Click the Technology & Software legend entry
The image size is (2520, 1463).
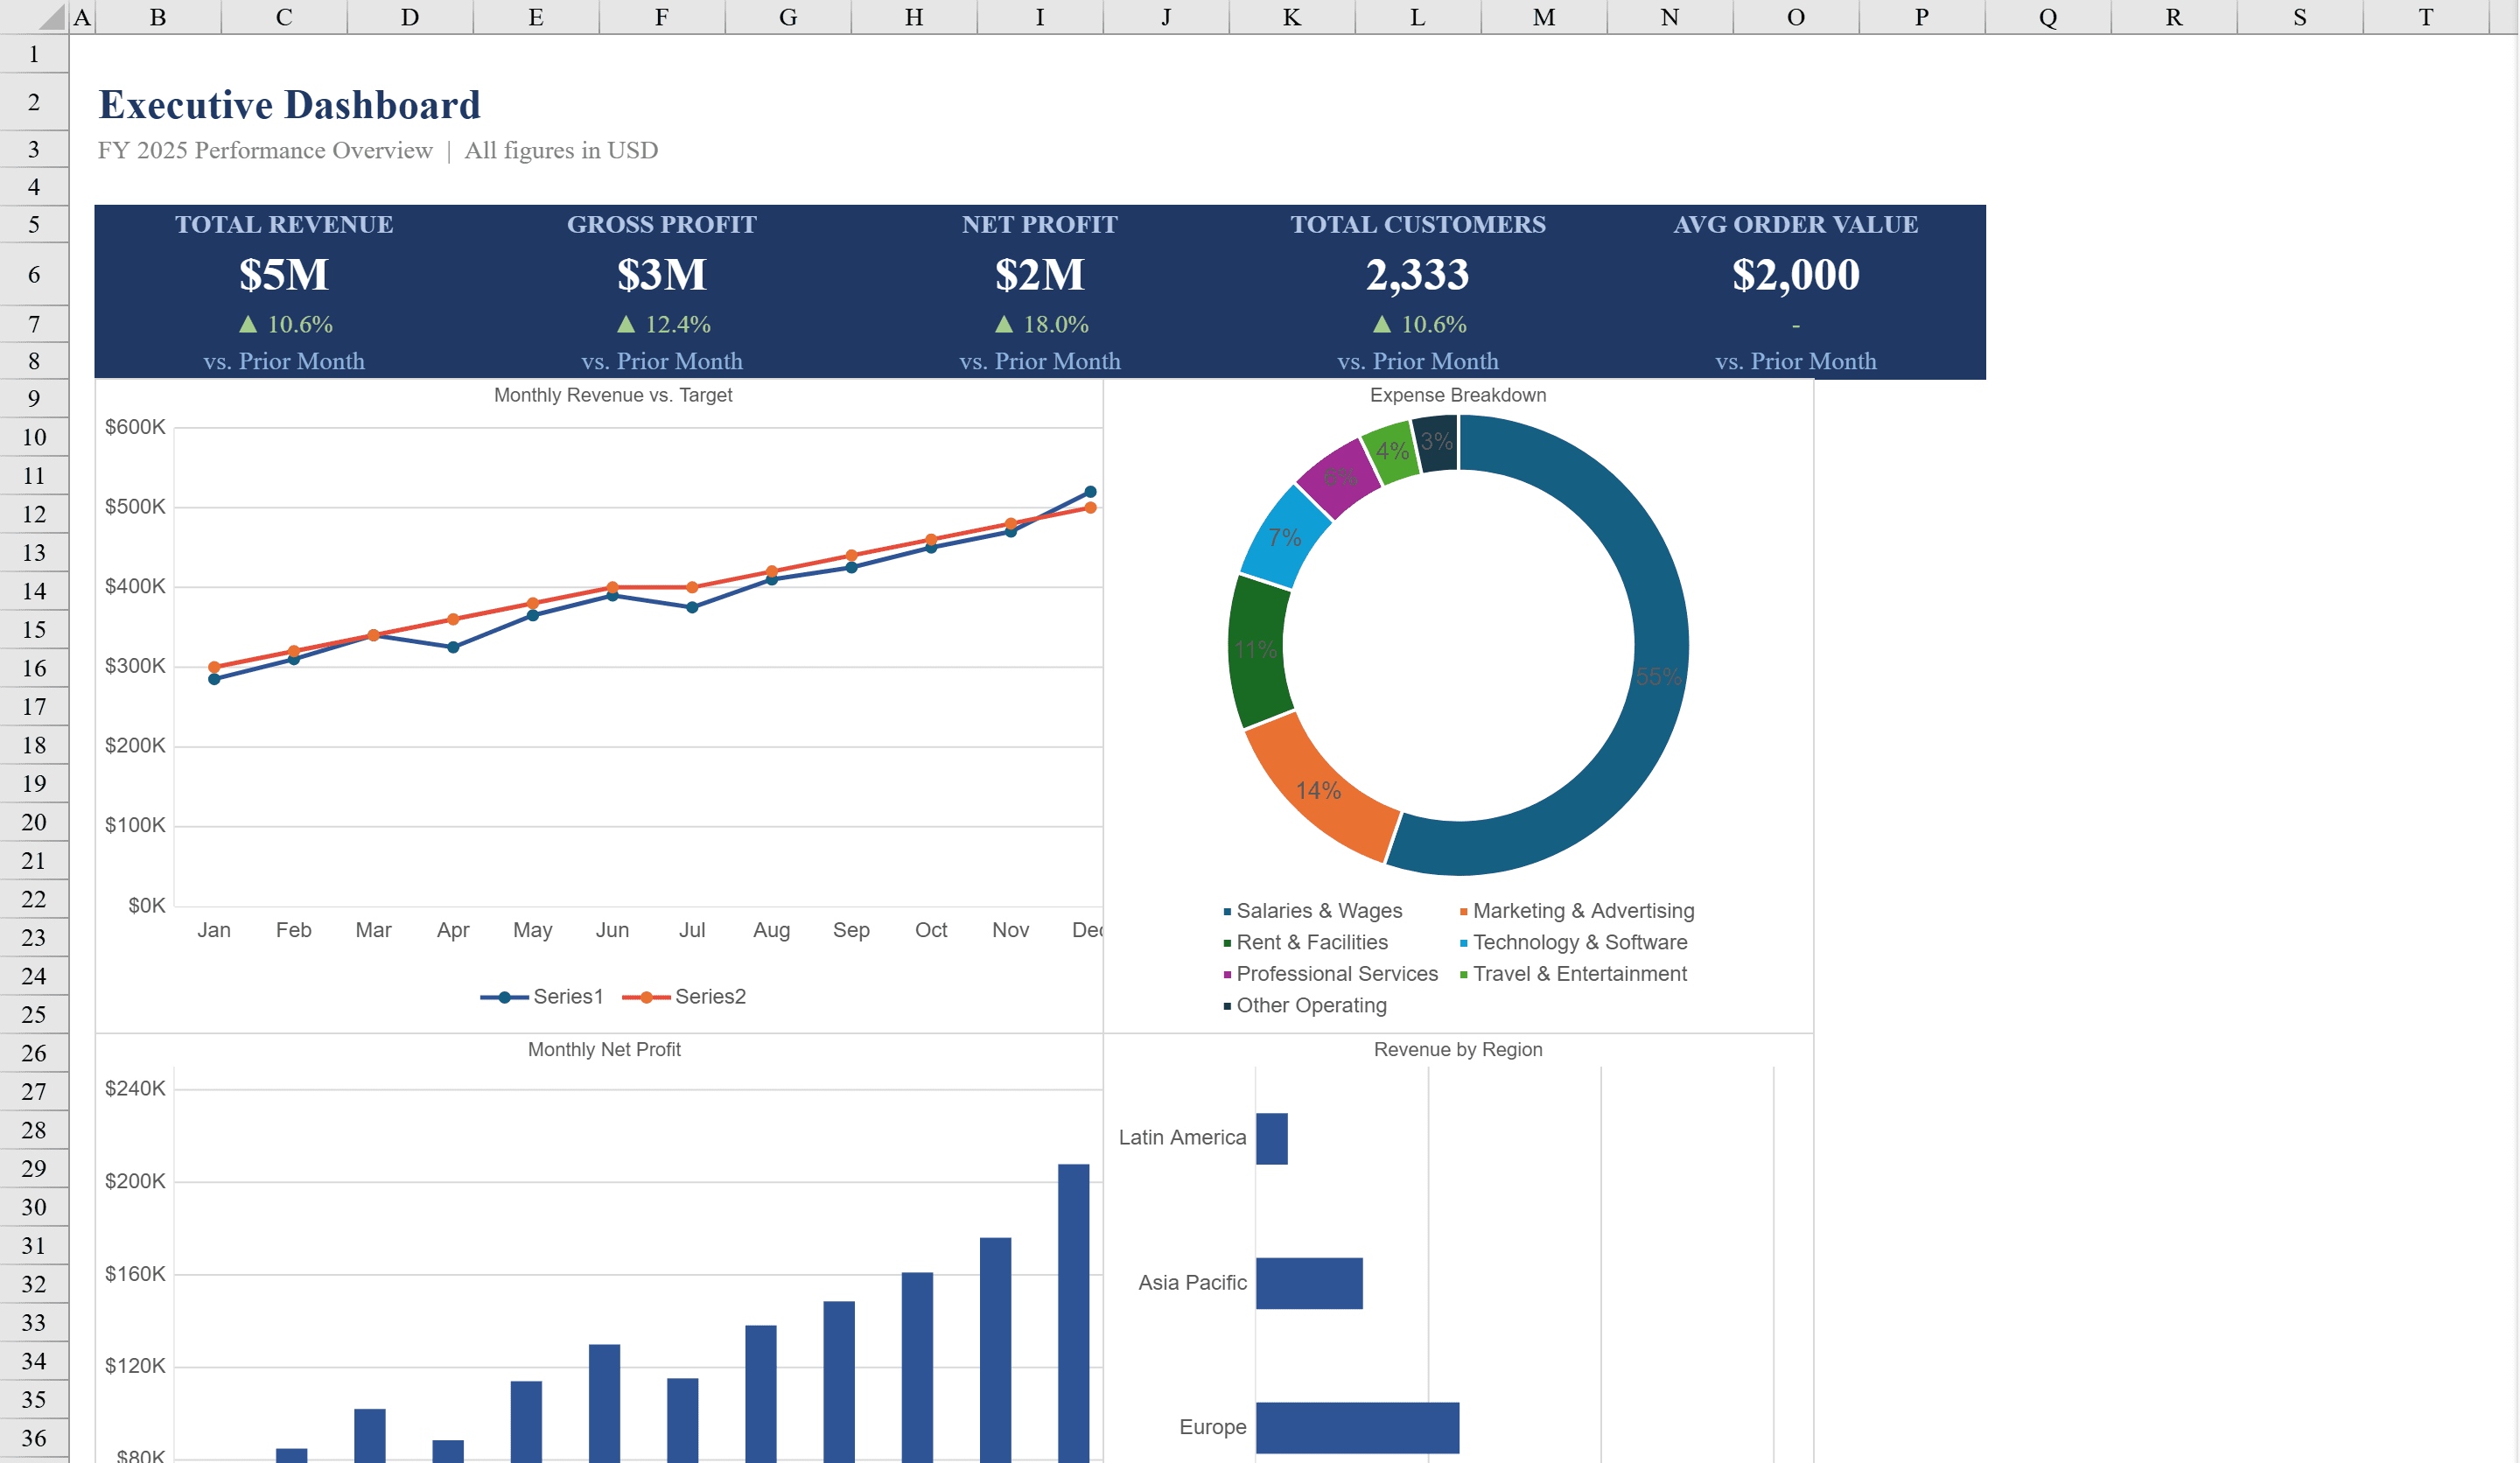[x=1580, y=942]
